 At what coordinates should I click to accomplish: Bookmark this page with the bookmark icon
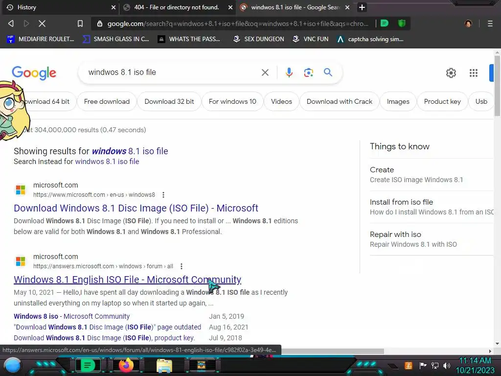pyautogui.click(x=80, y=23)
